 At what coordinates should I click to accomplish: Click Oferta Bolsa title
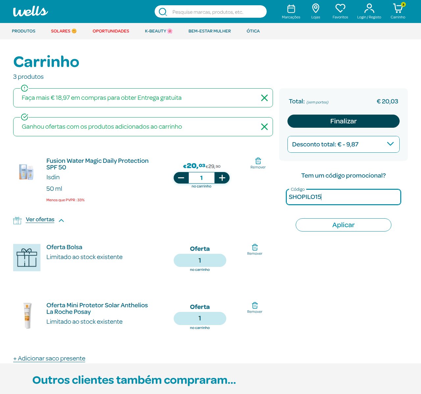64,247
